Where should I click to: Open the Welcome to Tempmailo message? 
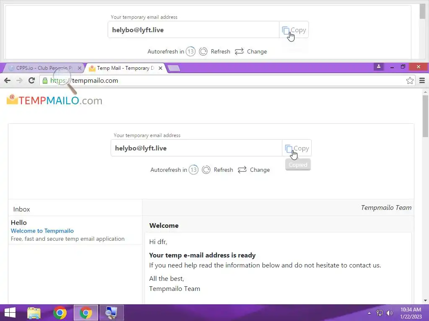(x=42, y=231)
